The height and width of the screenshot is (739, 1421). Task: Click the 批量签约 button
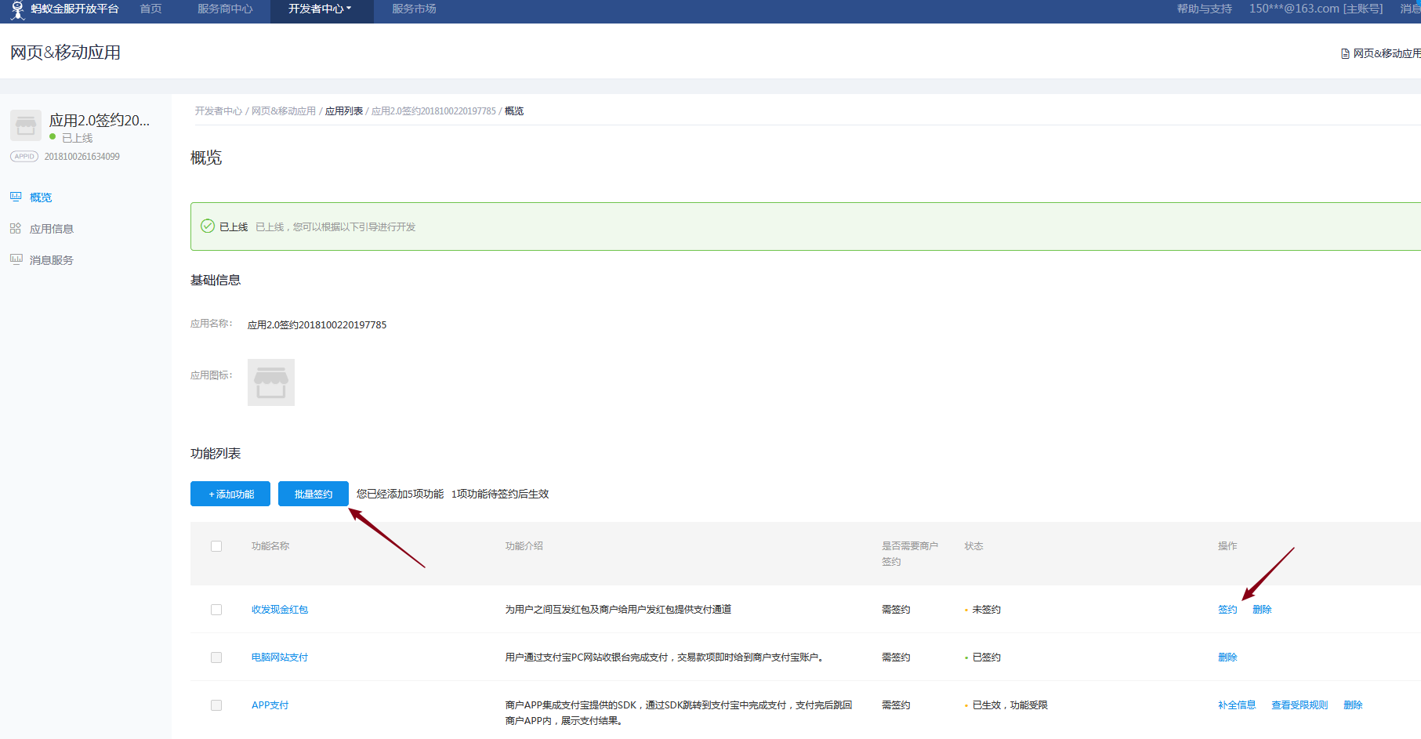(x=314, y=494)
